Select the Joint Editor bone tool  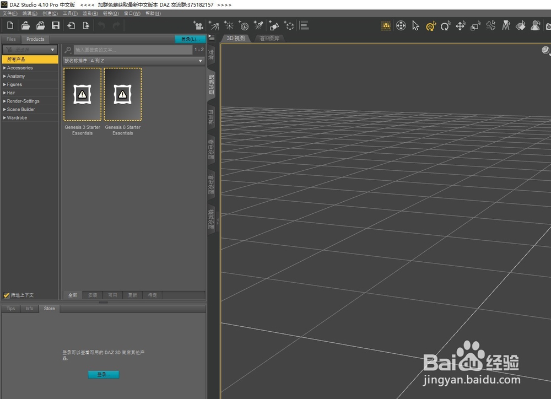[491, 26]
